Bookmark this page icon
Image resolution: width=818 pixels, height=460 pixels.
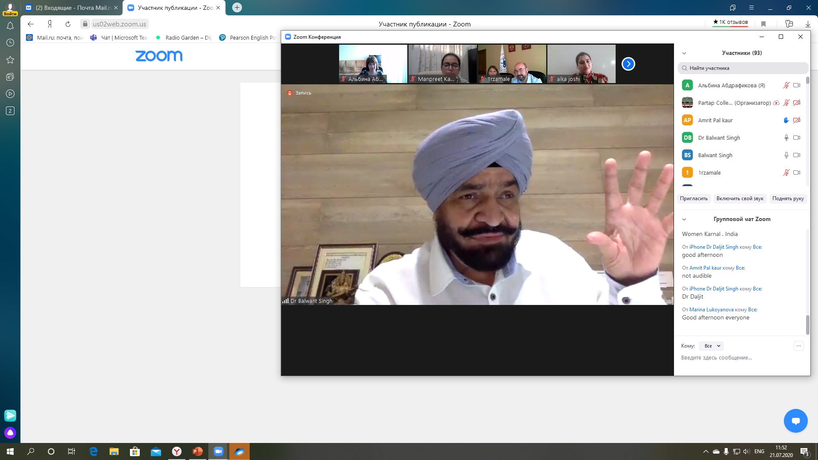pyautogui.click(x=763, y=24)
